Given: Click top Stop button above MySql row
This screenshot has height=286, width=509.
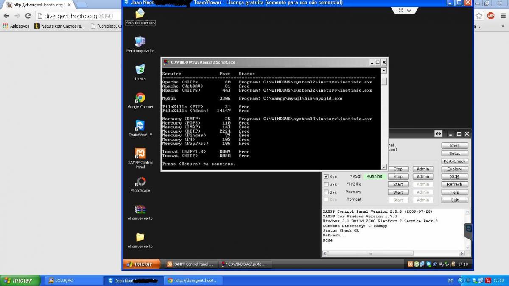Looking at the screenshot, I should (x=398, y=169).
